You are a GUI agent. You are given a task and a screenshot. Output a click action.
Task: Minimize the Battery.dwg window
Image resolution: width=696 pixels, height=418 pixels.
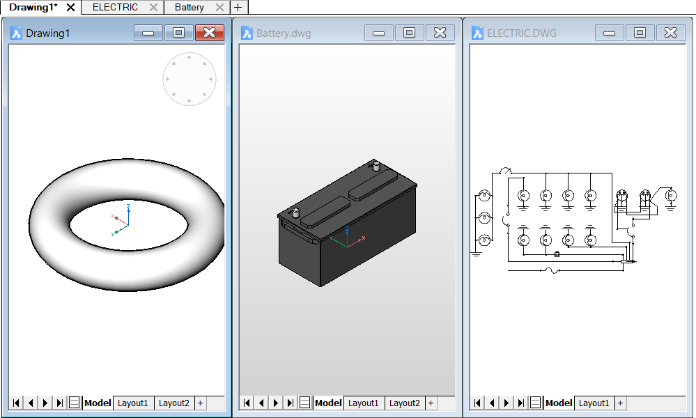[378, 33]
